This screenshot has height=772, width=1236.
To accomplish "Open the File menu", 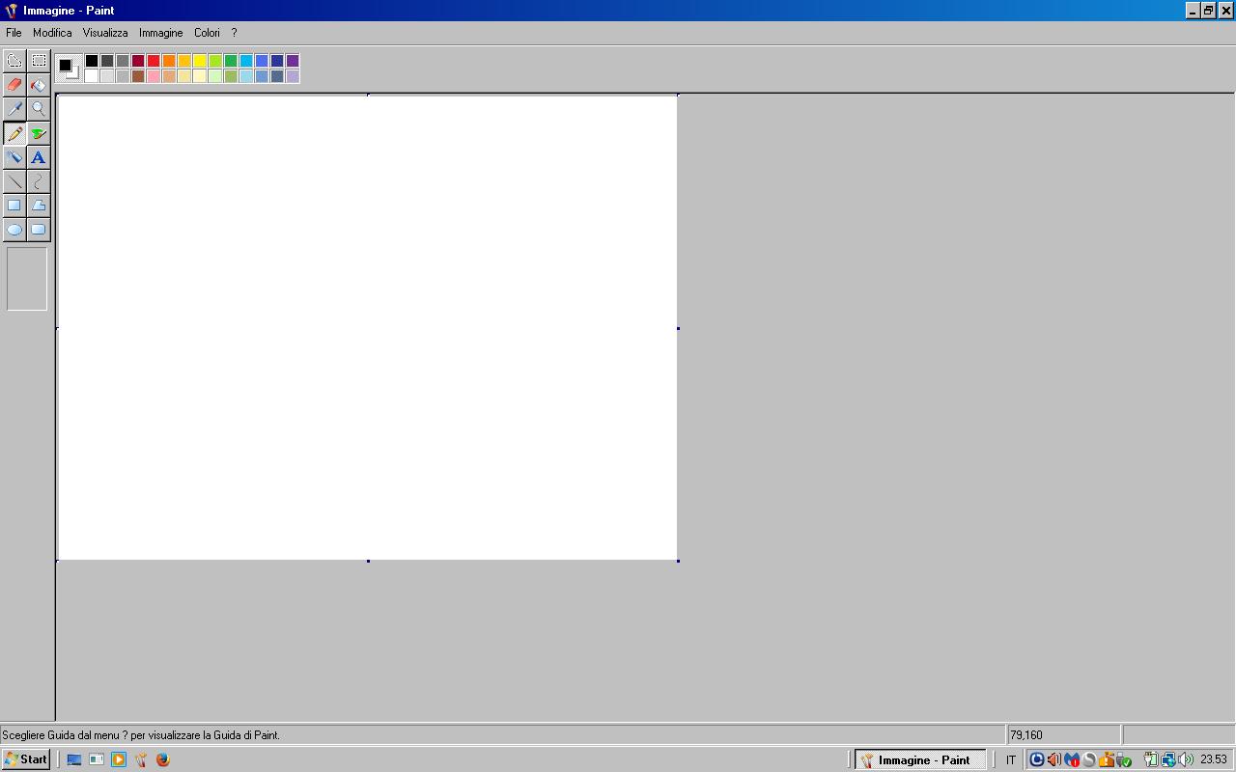I will (14, 33).
